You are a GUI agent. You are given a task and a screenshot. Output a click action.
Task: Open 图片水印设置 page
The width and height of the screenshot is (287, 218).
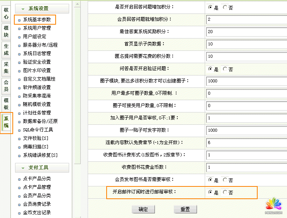(x=37, y=70)
